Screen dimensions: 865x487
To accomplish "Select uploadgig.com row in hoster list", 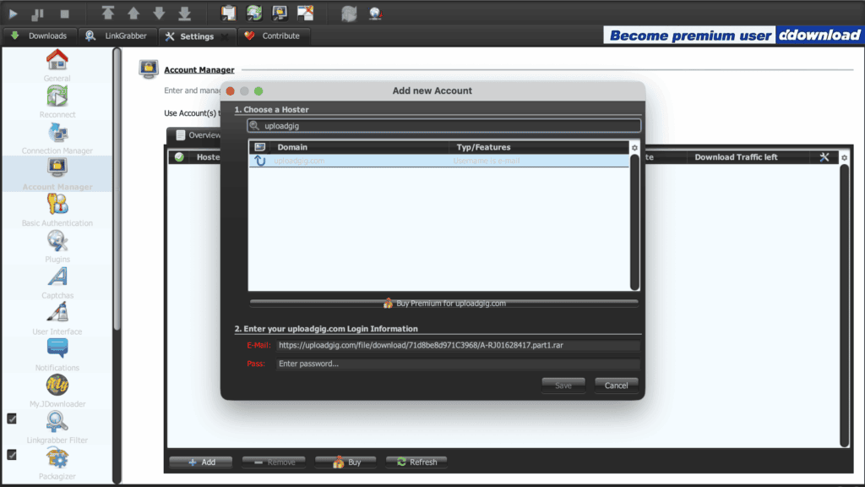I will click(x=438, y=161).
